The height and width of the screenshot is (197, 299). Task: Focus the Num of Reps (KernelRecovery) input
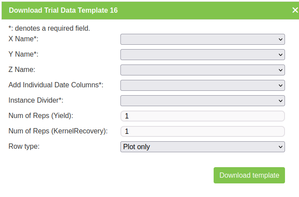(202, 132)
